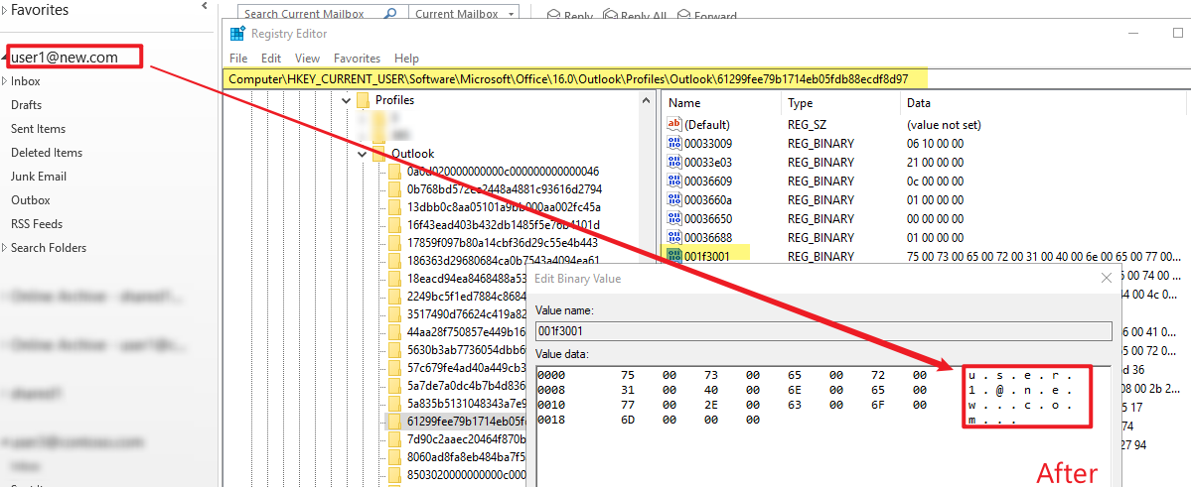Select the Profiles folder icon
The image size is (1191, 487).
(363, 100)
